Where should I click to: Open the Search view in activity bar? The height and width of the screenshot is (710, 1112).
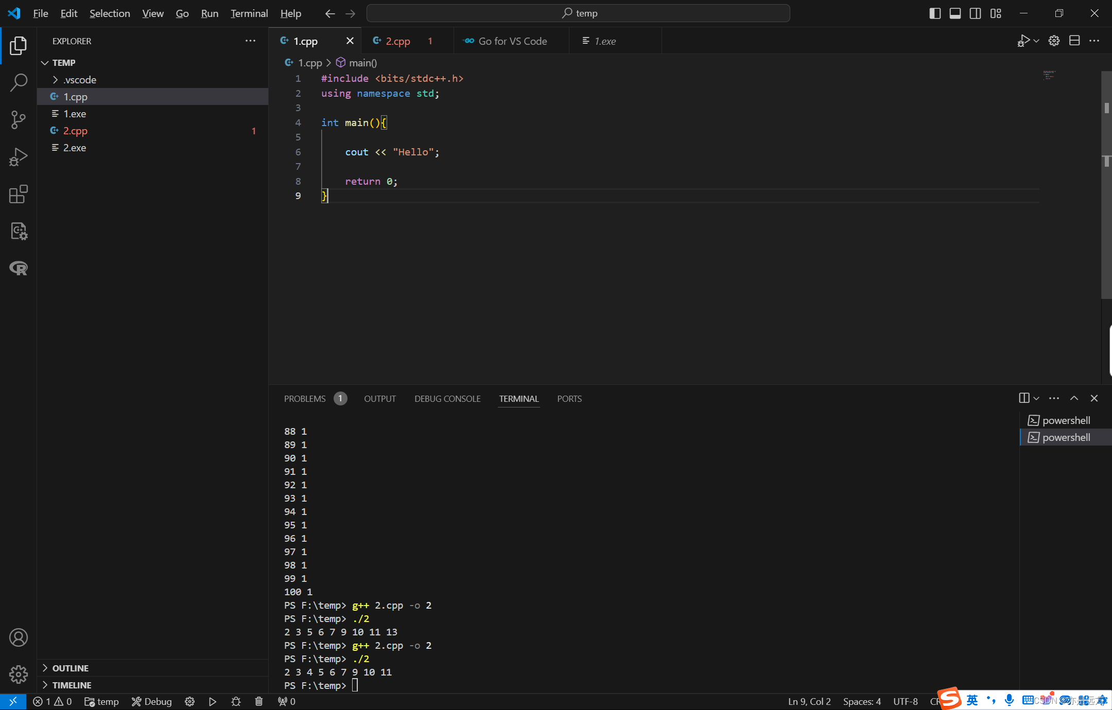coord(19,82)
